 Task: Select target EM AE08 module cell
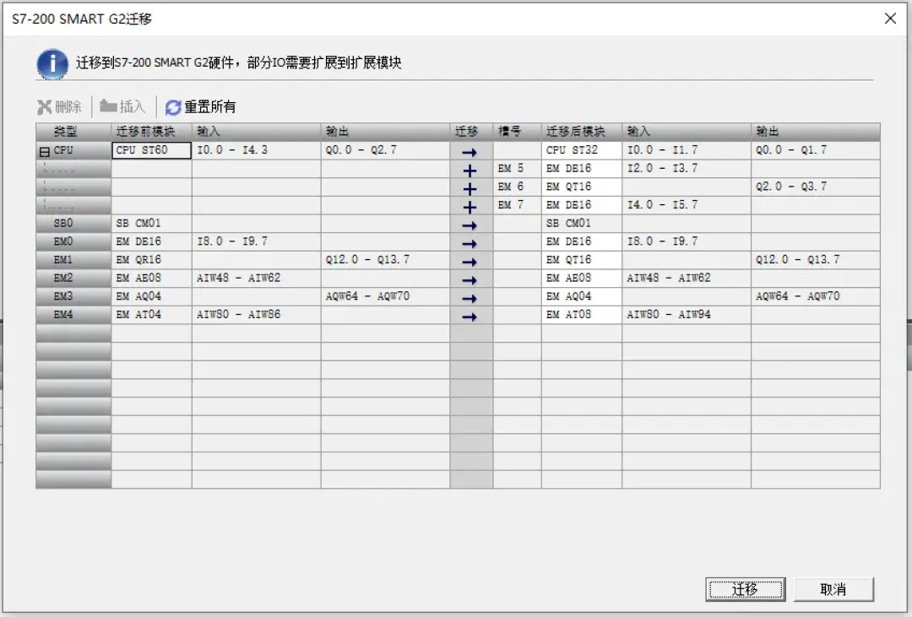pos(582,278)
